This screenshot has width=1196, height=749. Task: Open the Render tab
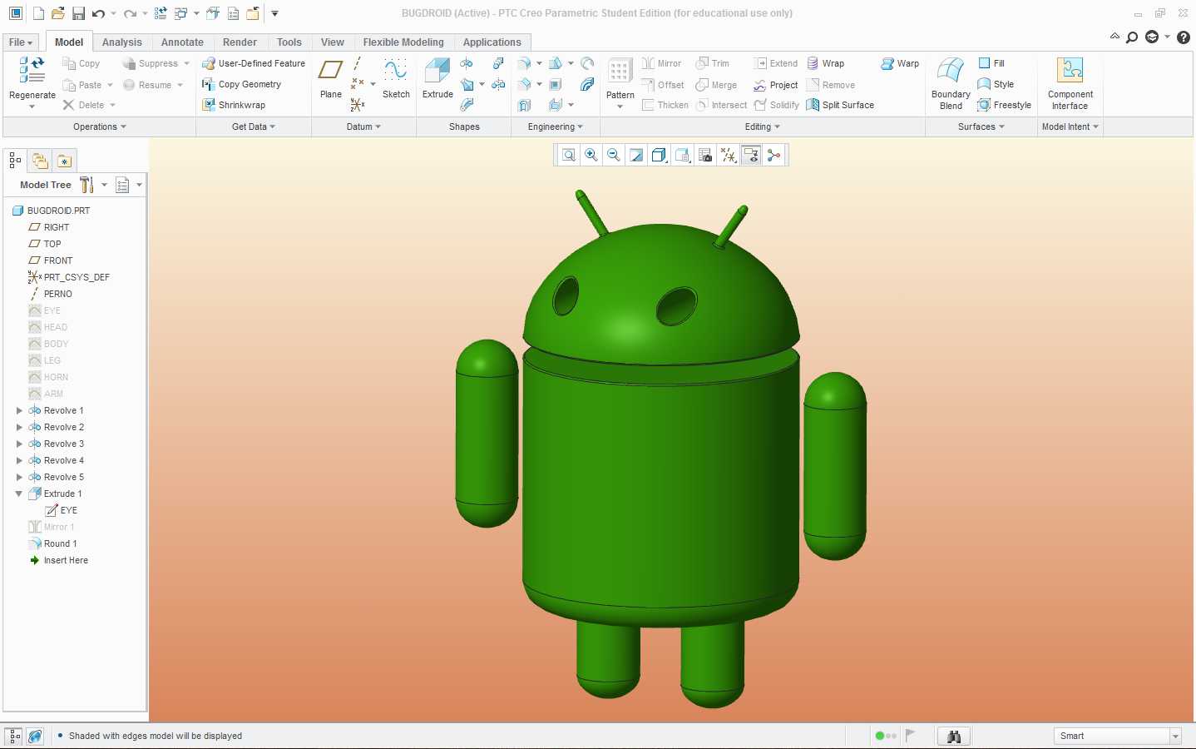(240, 42)
